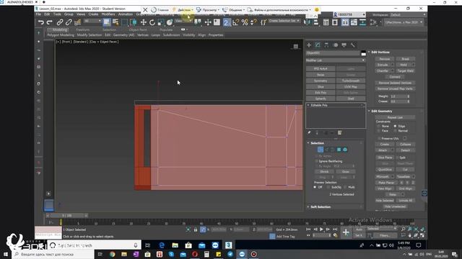Toggle the 2D Snaps button
462x259 pixels.
(x=227, y=22)
